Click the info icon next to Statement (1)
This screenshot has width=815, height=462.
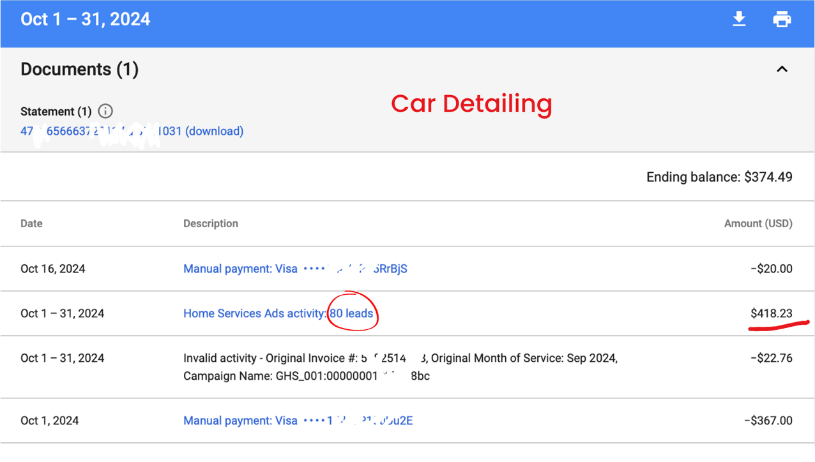105,111
